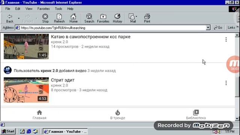This screenshot has width=240, height=135.
Task: Open video thumbnail with 4:53 duration
Action: tap(26, 90)
